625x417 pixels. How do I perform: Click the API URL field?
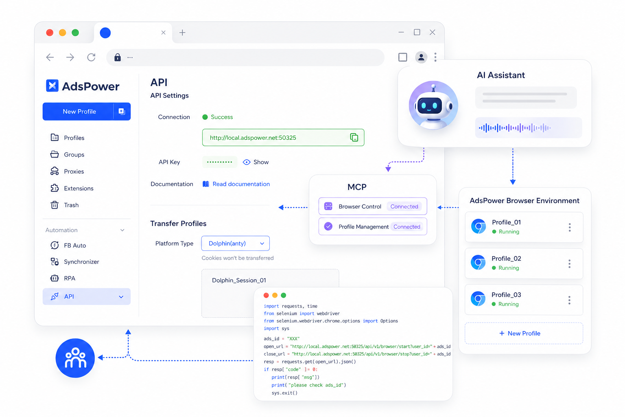click(x=283, y=138)
